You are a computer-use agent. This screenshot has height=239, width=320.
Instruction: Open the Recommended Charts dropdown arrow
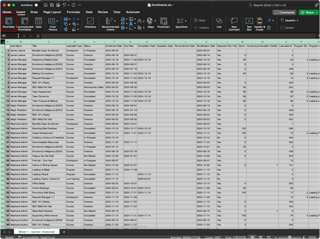pos(115,21)
